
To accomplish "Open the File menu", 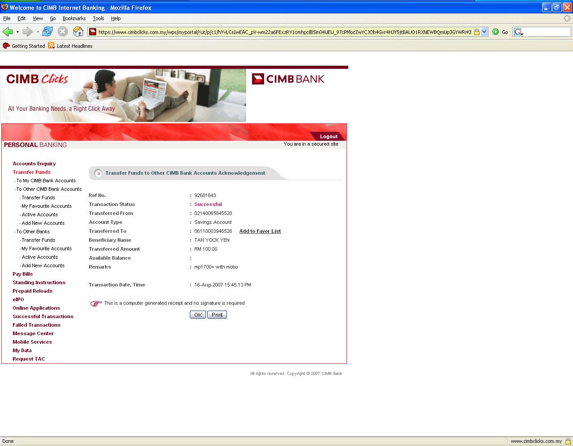I will click(7, 18).
